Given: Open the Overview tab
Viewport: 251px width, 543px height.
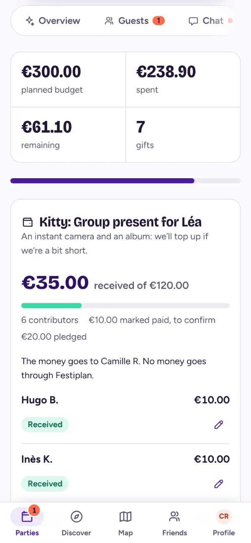Looking at the screenshot, I should 53,20.
